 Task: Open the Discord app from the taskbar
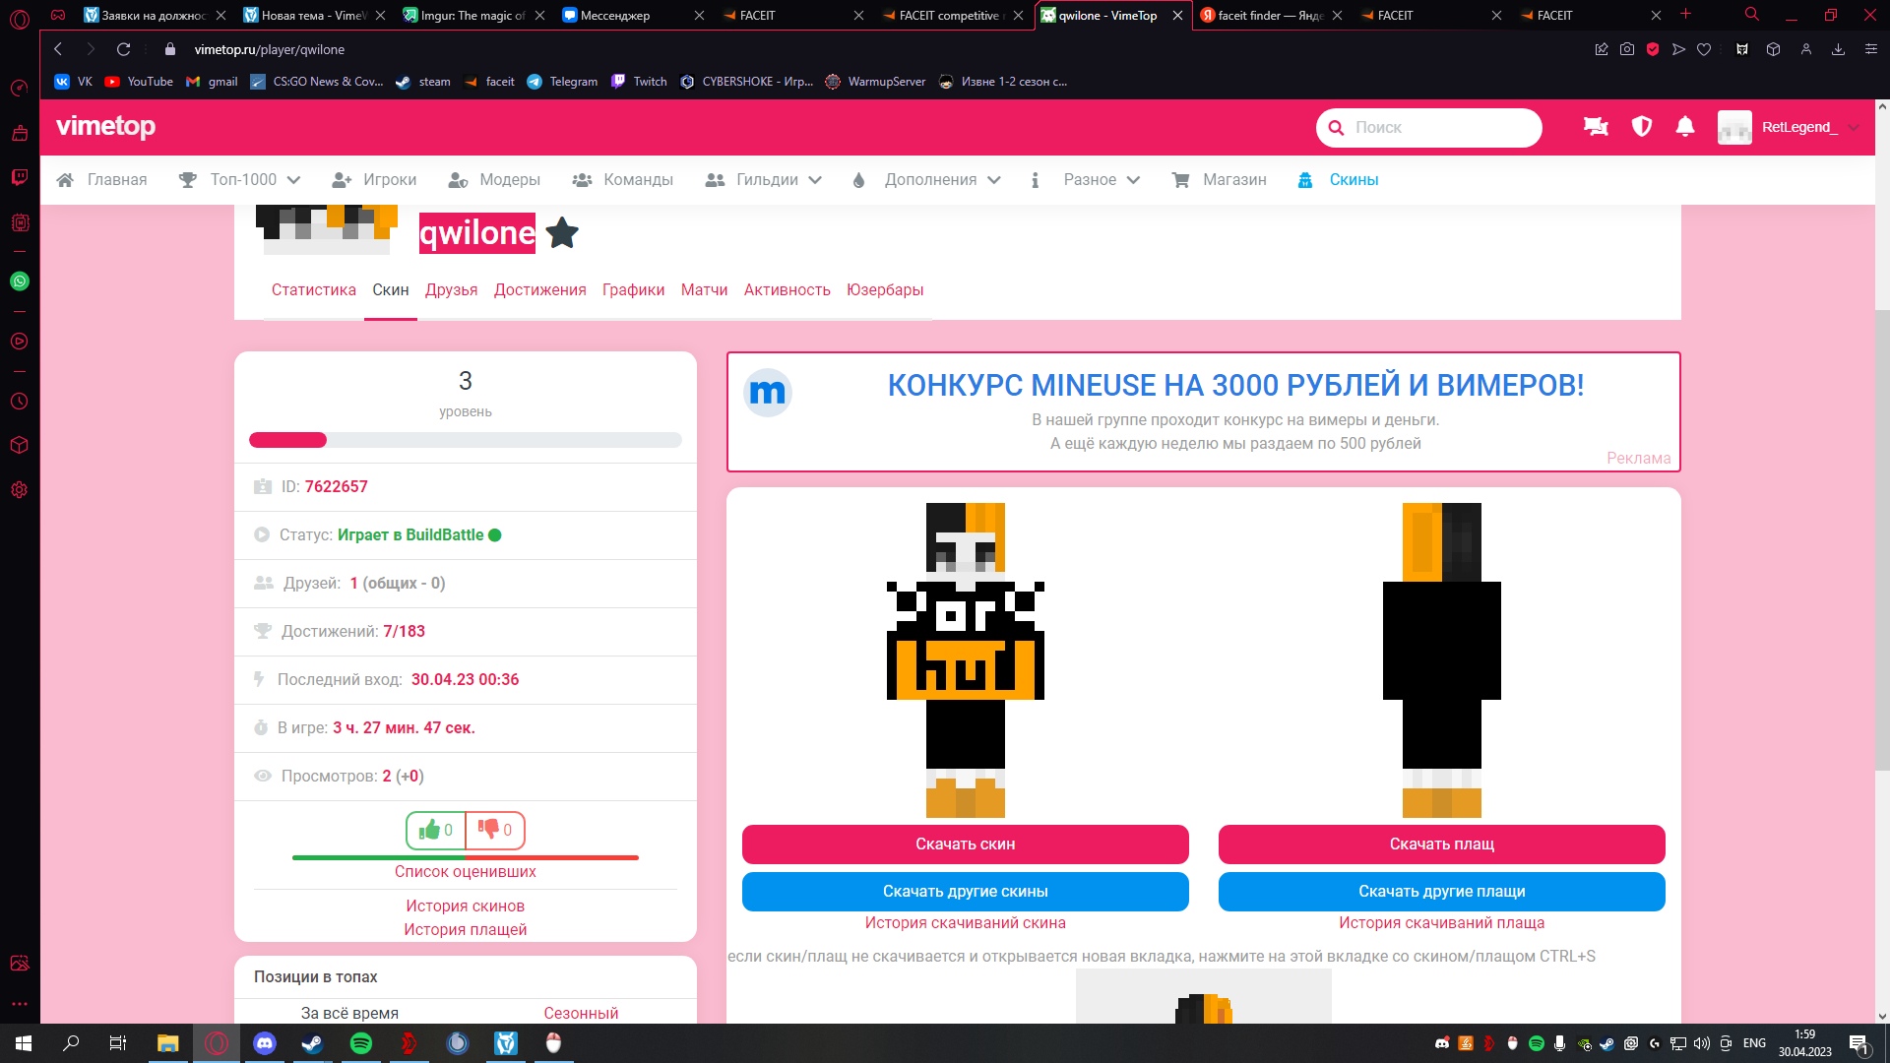pos(265,1043)
